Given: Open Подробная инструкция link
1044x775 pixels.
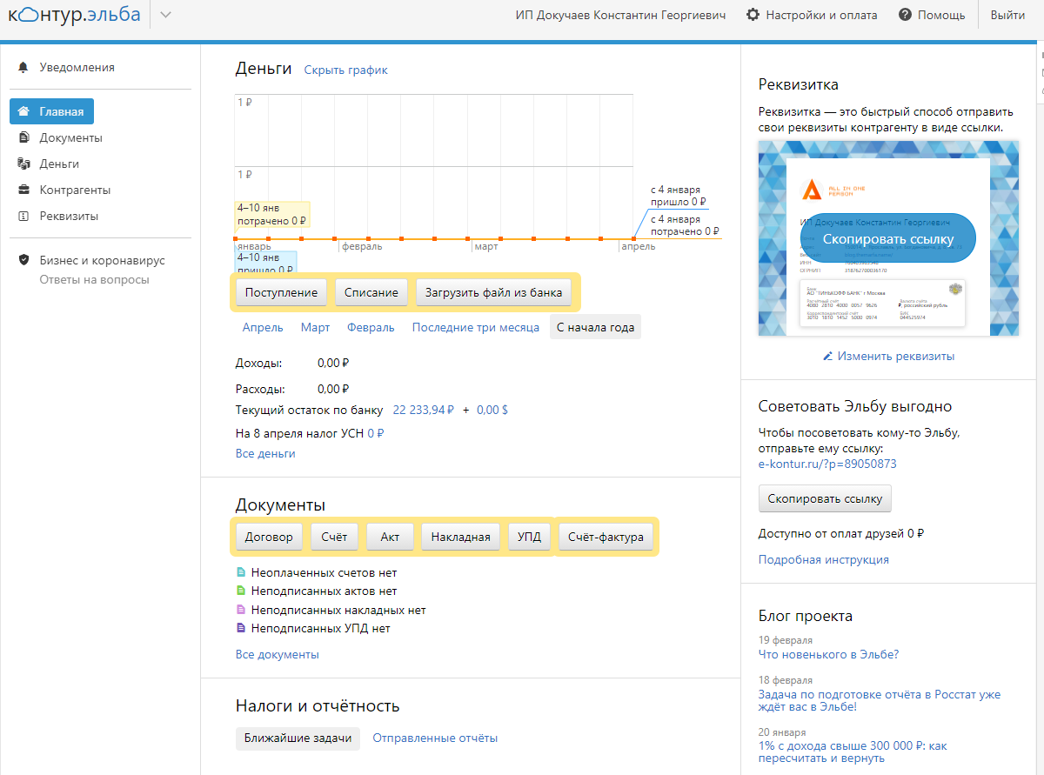Looking at the screenshot, I should coord(824,559).
